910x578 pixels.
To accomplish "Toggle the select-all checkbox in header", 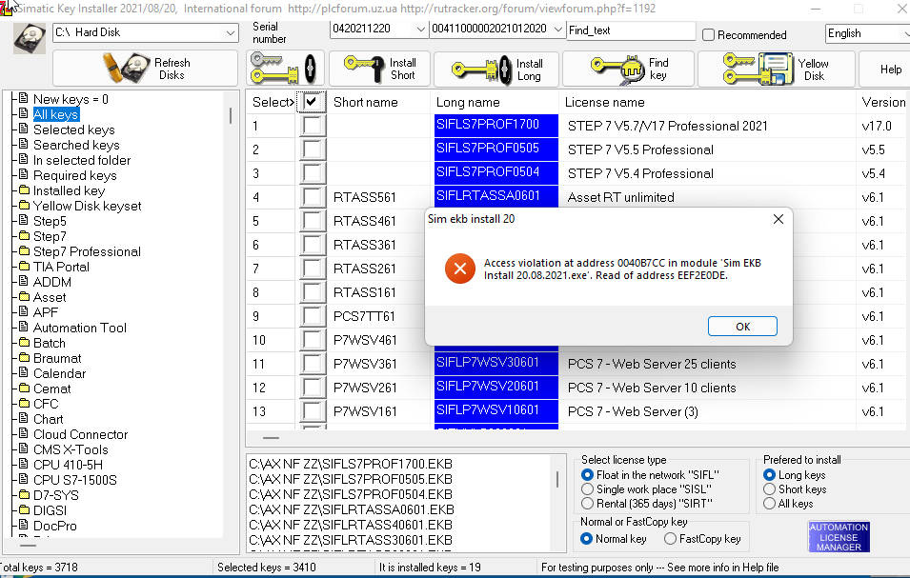I will (x=311, y=102).
